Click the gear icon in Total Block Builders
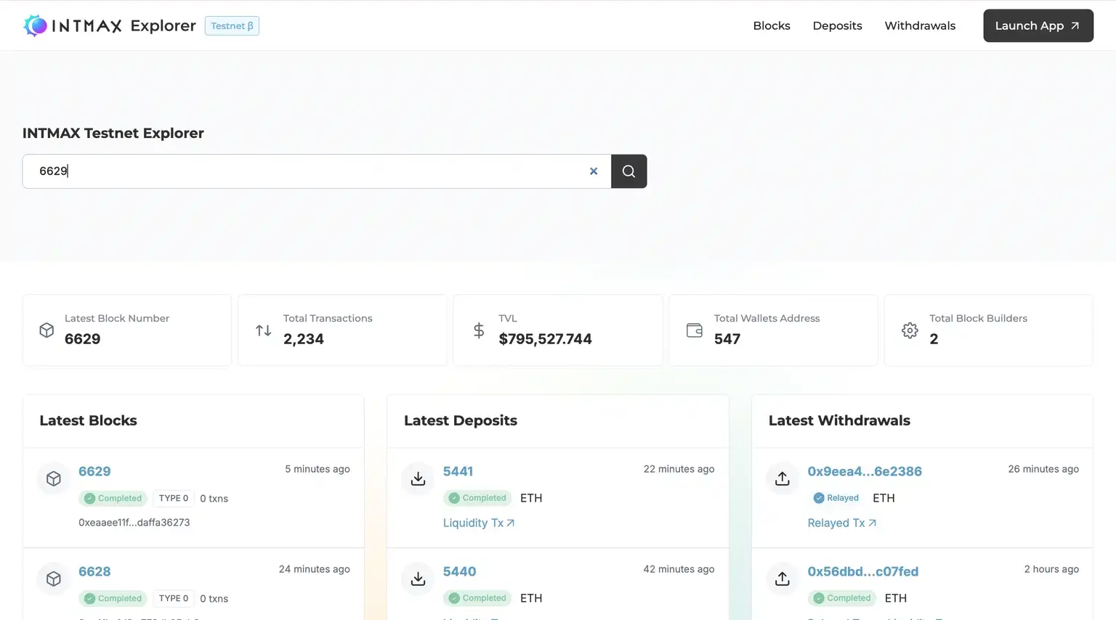The width and height of the screenshot is (1116, 620). 910,330
